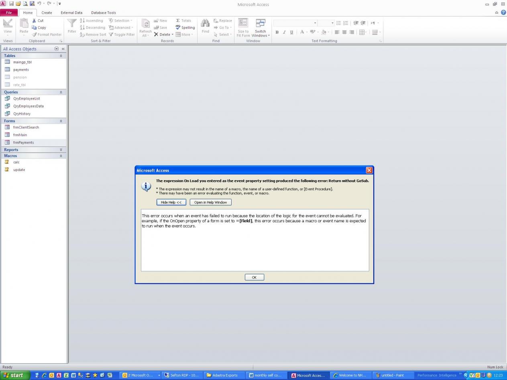Click the Spelling check icon
The height and width of the screenshot is (380, 507).
click(178, 28)
